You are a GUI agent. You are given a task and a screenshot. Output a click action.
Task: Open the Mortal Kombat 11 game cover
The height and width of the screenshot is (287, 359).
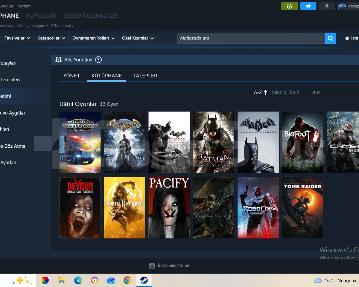pyautogui.click(x=124, y=207)
